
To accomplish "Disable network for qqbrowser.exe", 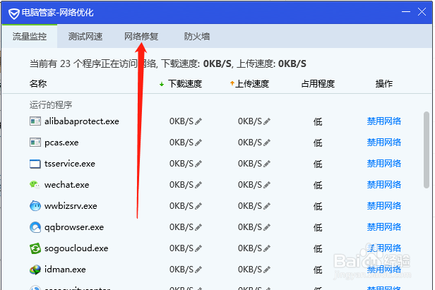I will click(x=384, y=227).
